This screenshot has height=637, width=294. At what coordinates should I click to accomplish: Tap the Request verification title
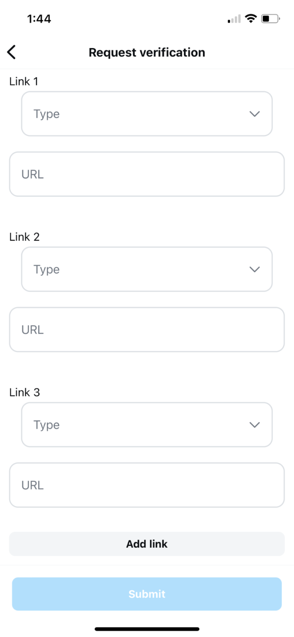pos(147,52)
